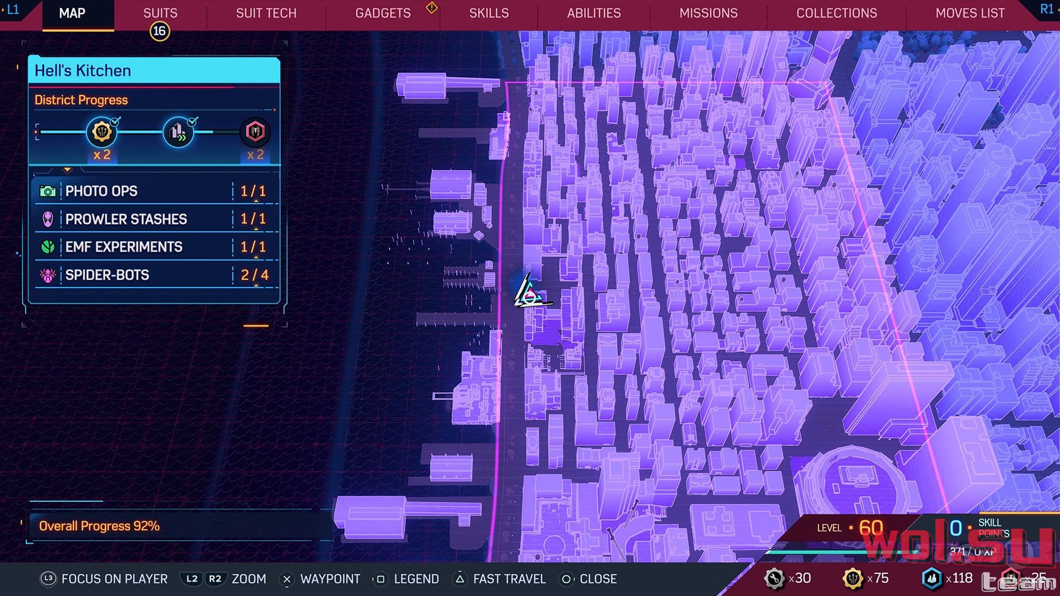Select the Spider-Bots spider icon
Screen dimensions: 1060x596
(x=48, y=275)
